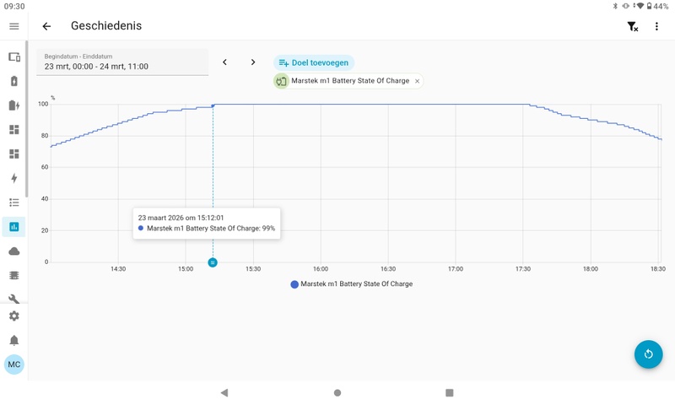Screen dimensions: 675x405
Task: Open notifications bell in the sidebar
Action: (14, 340)
